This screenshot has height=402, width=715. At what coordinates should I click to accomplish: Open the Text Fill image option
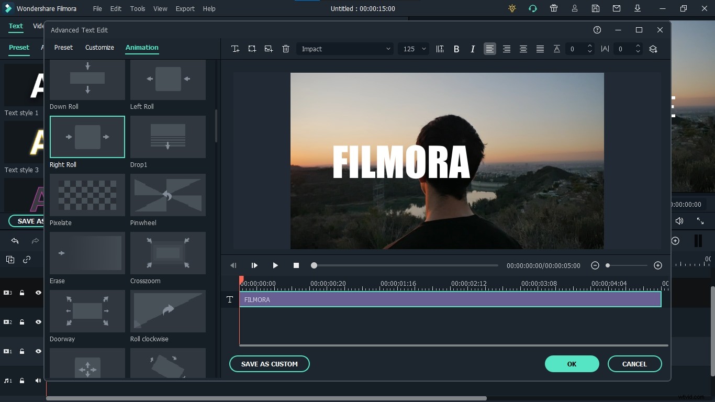[269, 49]
